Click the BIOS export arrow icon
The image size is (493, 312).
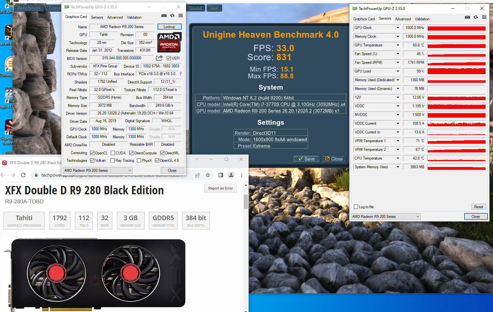[x=159, y=58]
